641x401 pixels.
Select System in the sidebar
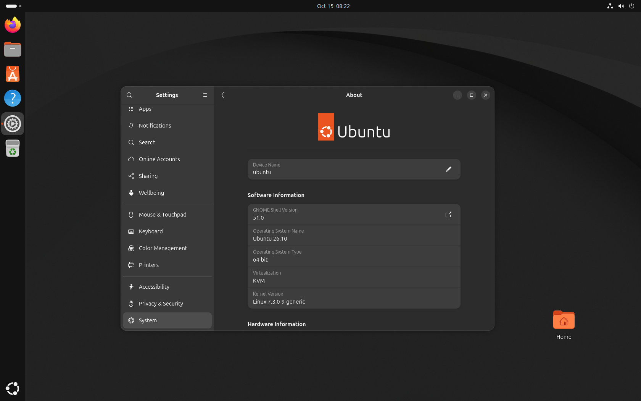tap(167, 320)
